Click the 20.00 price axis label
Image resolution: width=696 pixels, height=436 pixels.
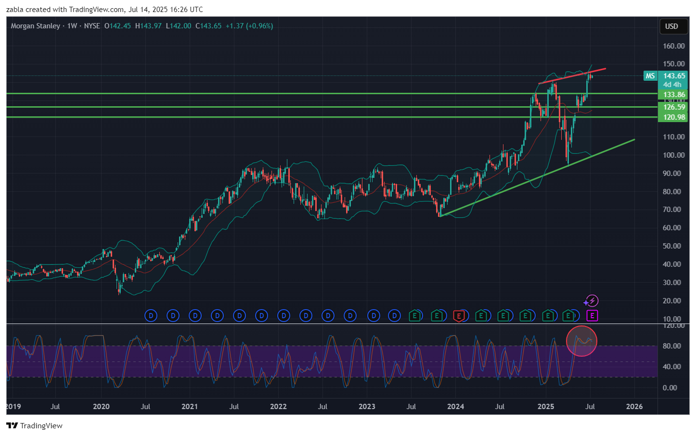click(x=672, y=301)
